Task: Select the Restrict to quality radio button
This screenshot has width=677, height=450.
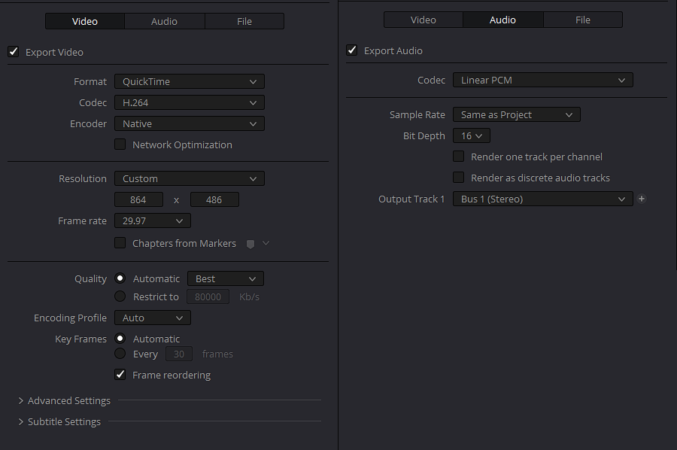Action: [x=120, y=296]
